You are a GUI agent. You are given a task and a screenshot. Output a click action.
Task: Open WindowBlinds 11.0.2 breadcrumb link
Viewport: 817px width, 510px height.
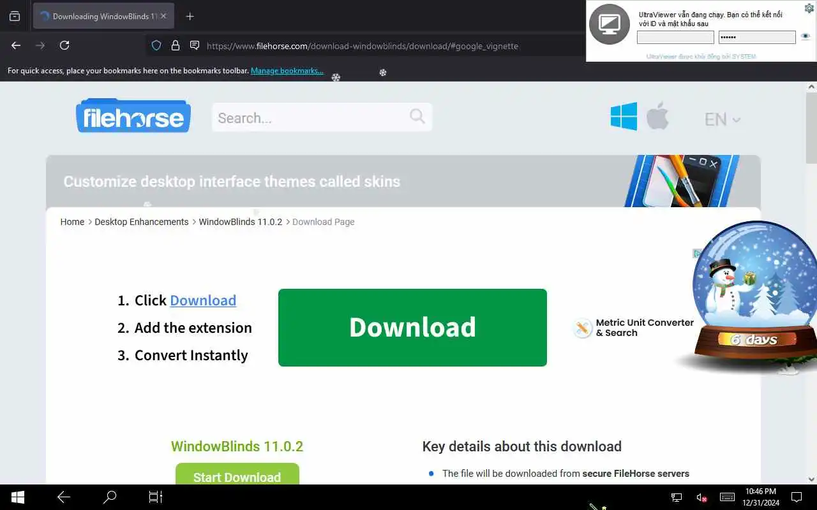click(241, 222)
